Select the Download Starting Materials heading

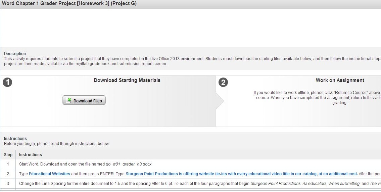point(127,80)
